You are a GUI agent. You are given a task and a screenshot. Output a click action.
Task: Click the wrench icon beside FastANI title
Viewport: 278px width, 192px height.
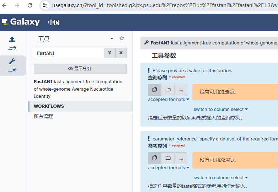pos(146,43)
